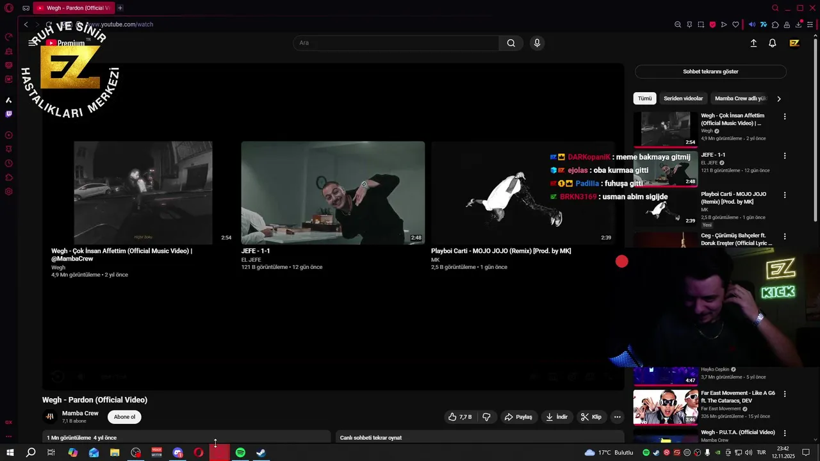The height and width of the screenshot is (461, 820).
Task: Open Discord from the taskbar
Action: [177, 453]
